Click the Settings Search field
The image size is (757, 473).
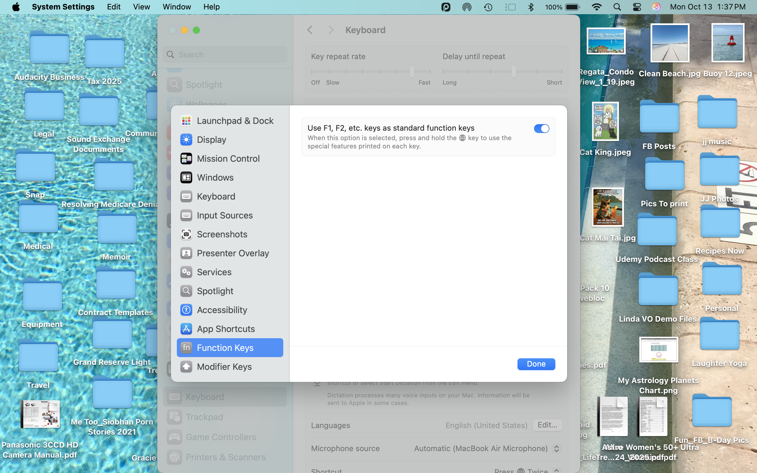point(225,55)
